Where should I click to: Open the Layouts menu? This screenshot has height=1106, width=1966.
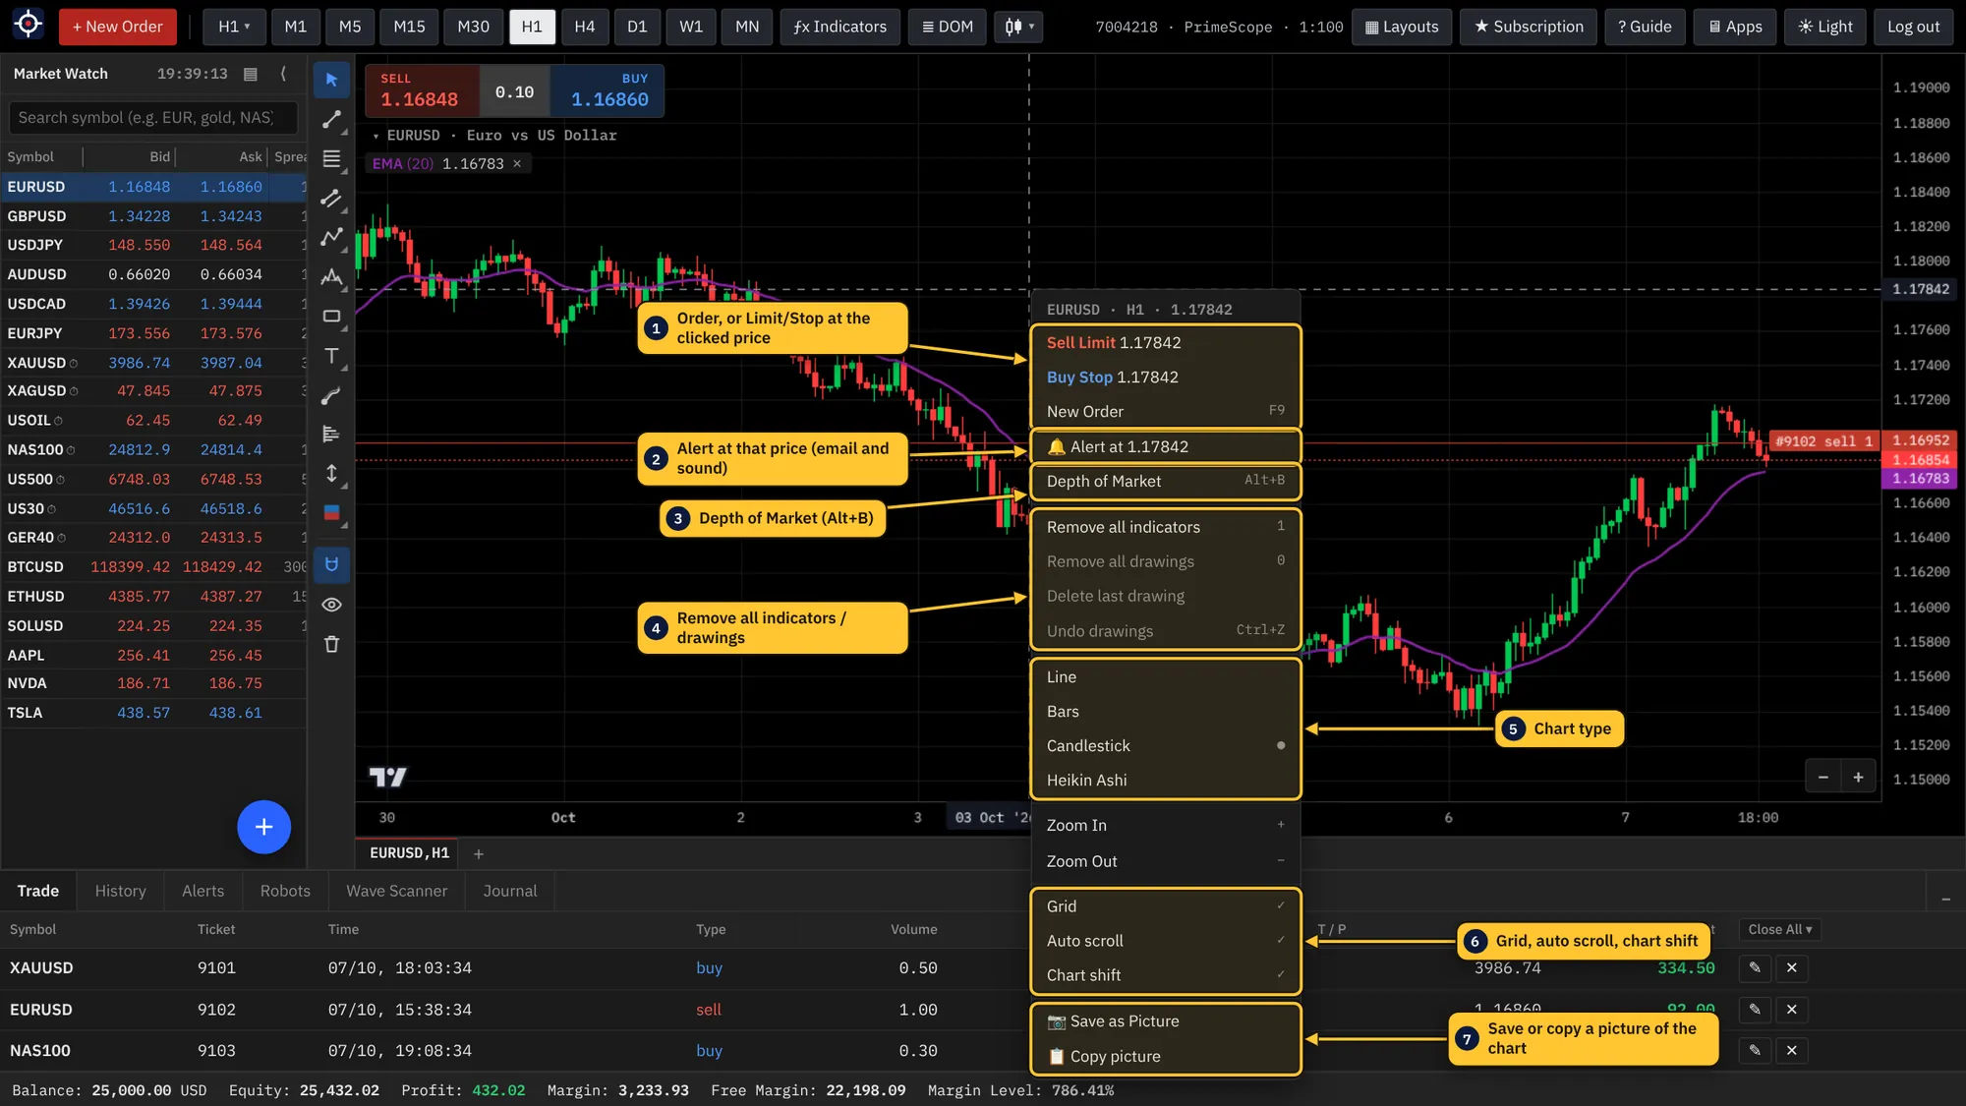click(x=1402, y=27)
